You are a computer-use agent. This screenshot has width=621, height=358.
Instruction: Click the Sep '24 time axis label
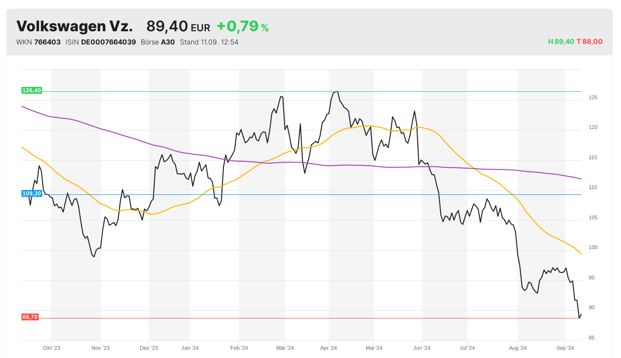click(565, 348)
